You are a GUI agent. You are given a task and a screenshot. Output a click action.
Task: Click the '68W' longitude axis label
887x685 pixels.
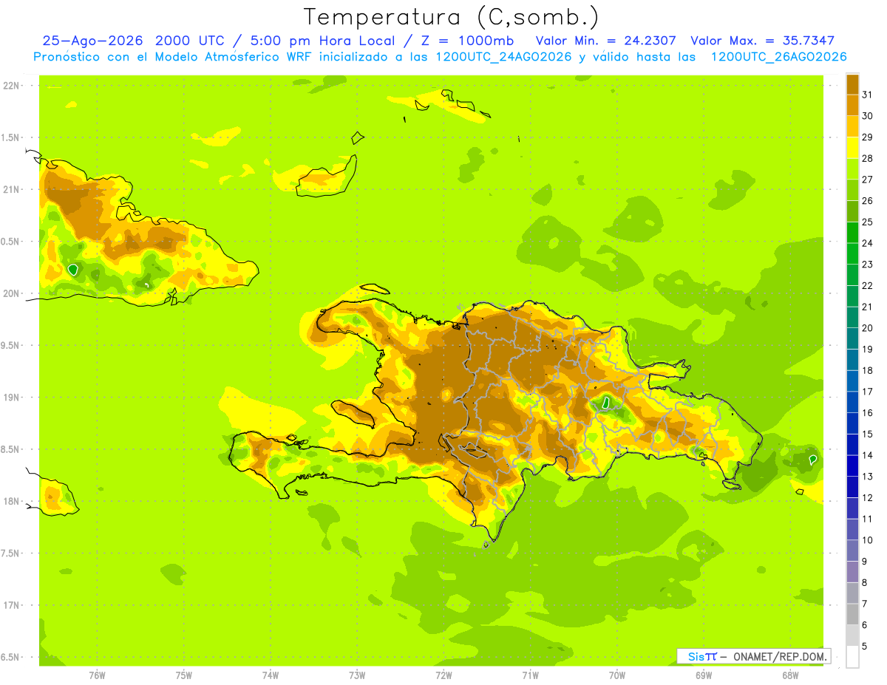pos(790,675)
